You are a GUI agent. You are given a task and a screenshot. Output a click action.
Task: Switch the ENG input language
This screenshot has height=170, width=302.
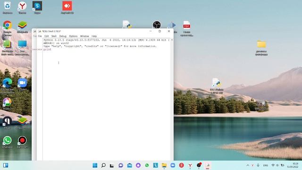click(x=266, y=165)
